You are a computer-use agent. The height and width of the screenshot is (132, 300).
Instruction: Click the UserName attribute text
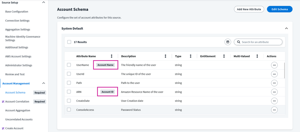tap(83, 65)
